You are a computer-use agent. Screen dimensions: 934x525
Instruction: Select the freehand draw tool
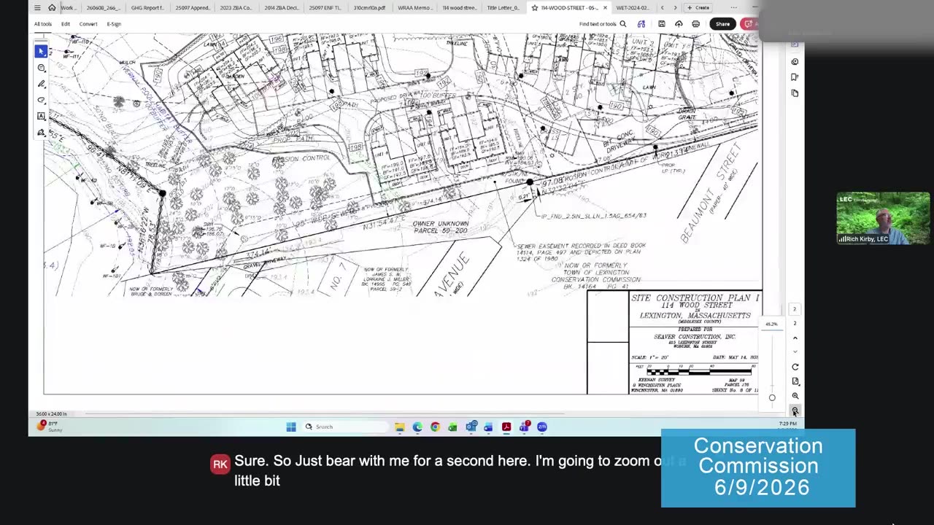[41, 100]
